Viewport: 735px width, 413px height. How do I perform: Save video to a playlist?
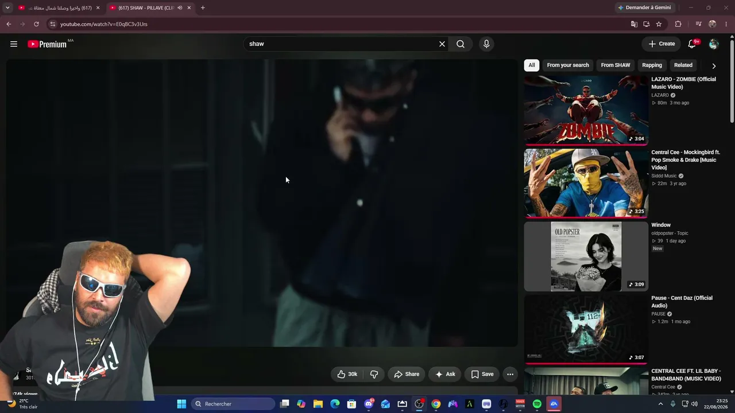point(482,374)
